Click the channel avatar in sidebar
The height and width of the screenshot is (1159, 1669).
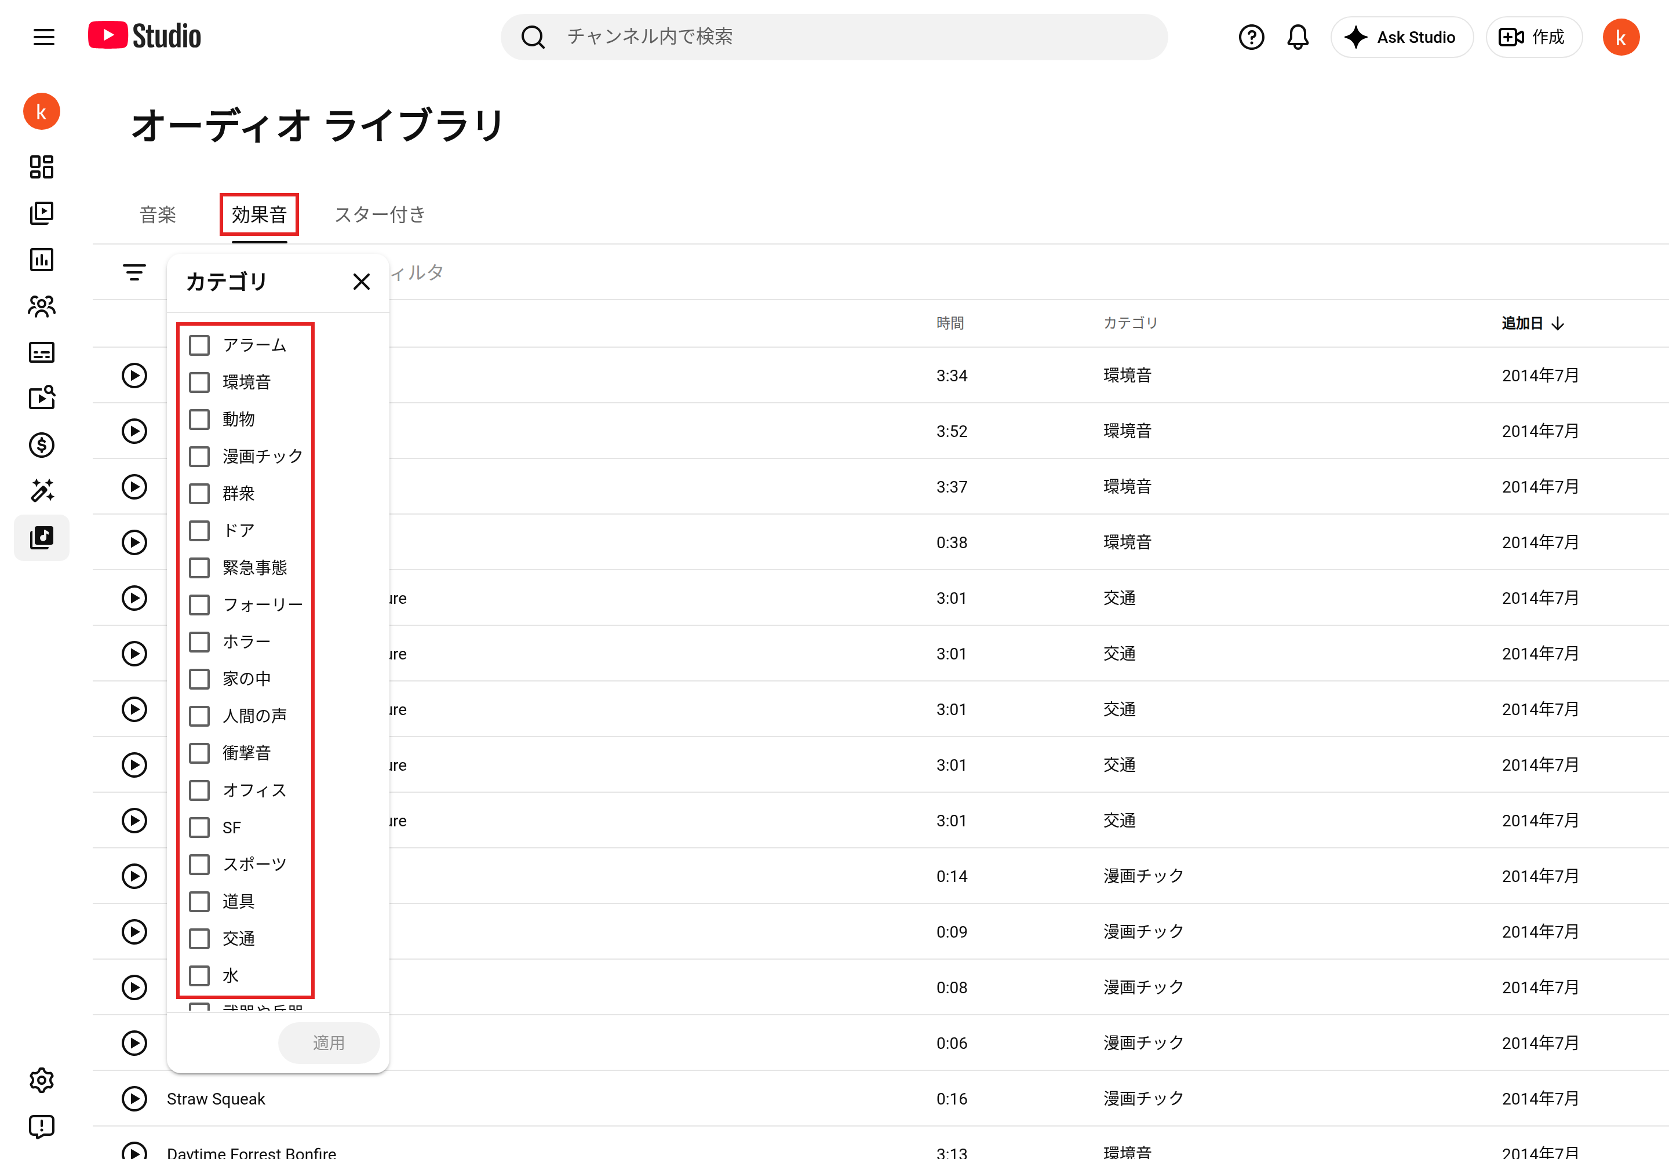click(x=41, y=112)
